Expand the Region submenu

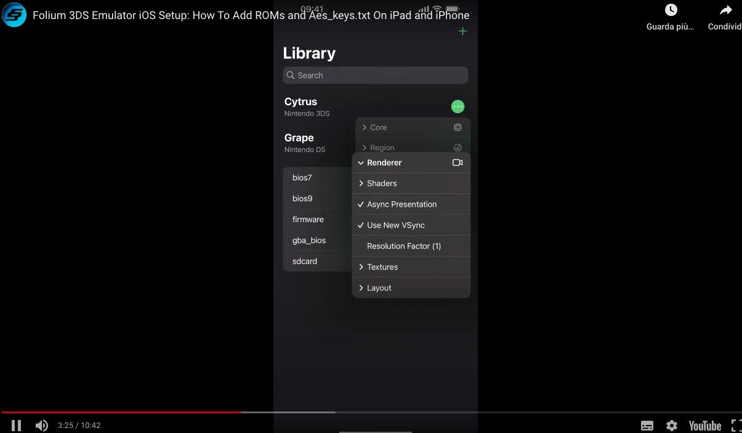pos(413,147)
